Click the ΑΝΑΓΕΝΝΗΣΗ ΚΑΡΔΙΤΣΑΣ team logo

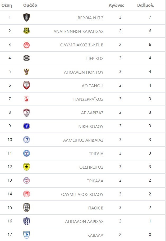[26, 31]
